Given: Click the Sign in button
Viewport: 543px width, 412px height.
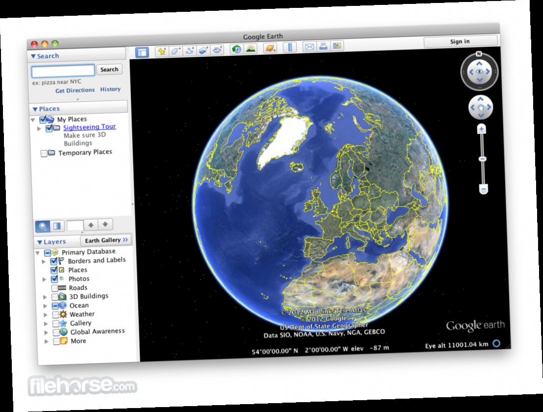Looking at the screenshot, I should coord(460,41).
